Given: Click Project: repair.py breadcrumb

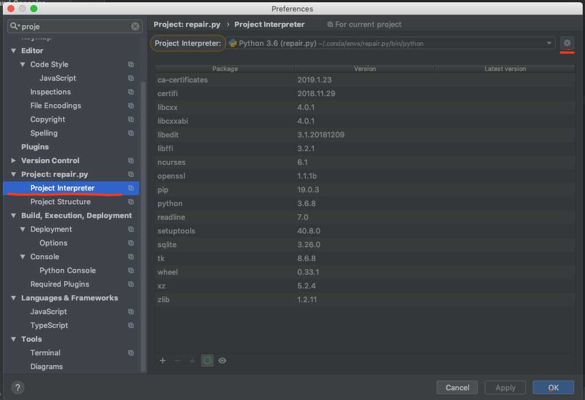Looking at the screenshot, I should pyautogui.click(x=187, y=24).
